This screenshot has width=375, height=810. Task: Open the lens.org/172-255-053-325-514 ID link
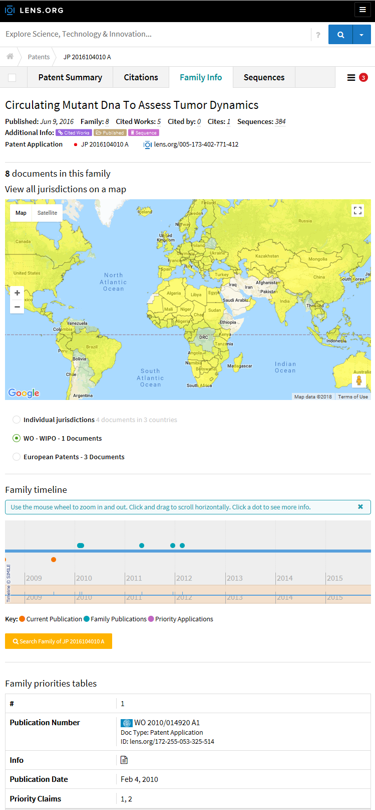pos(172,741)
